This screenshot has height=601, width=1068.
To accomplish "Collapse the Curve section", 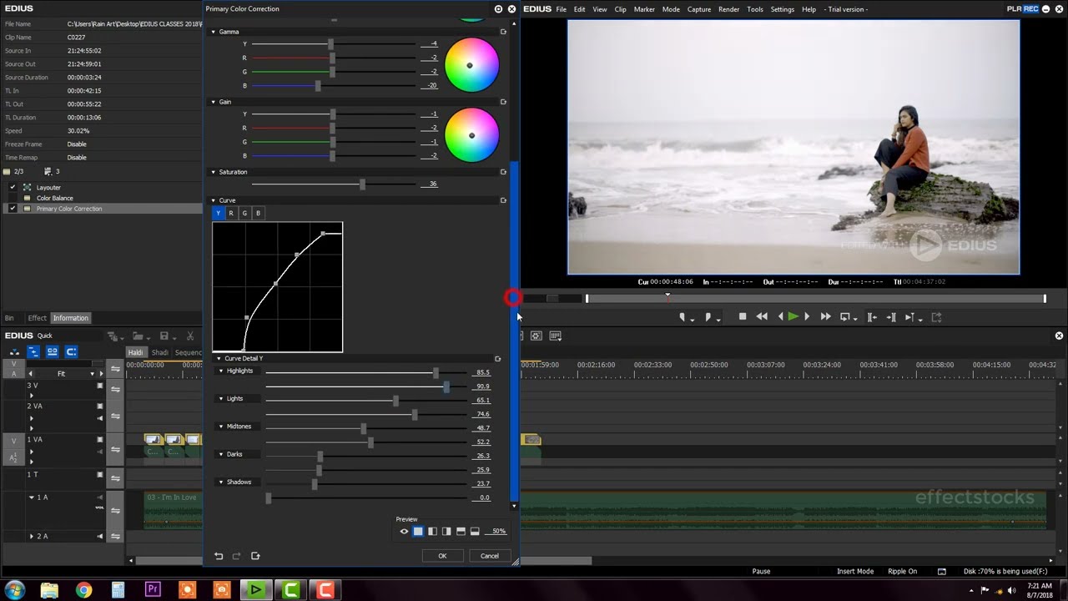I will coord(214,200).
